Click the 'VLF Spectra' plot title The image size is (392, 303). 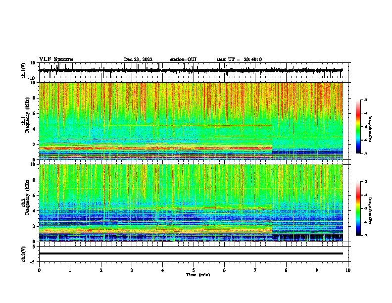[x=56, y=59]
